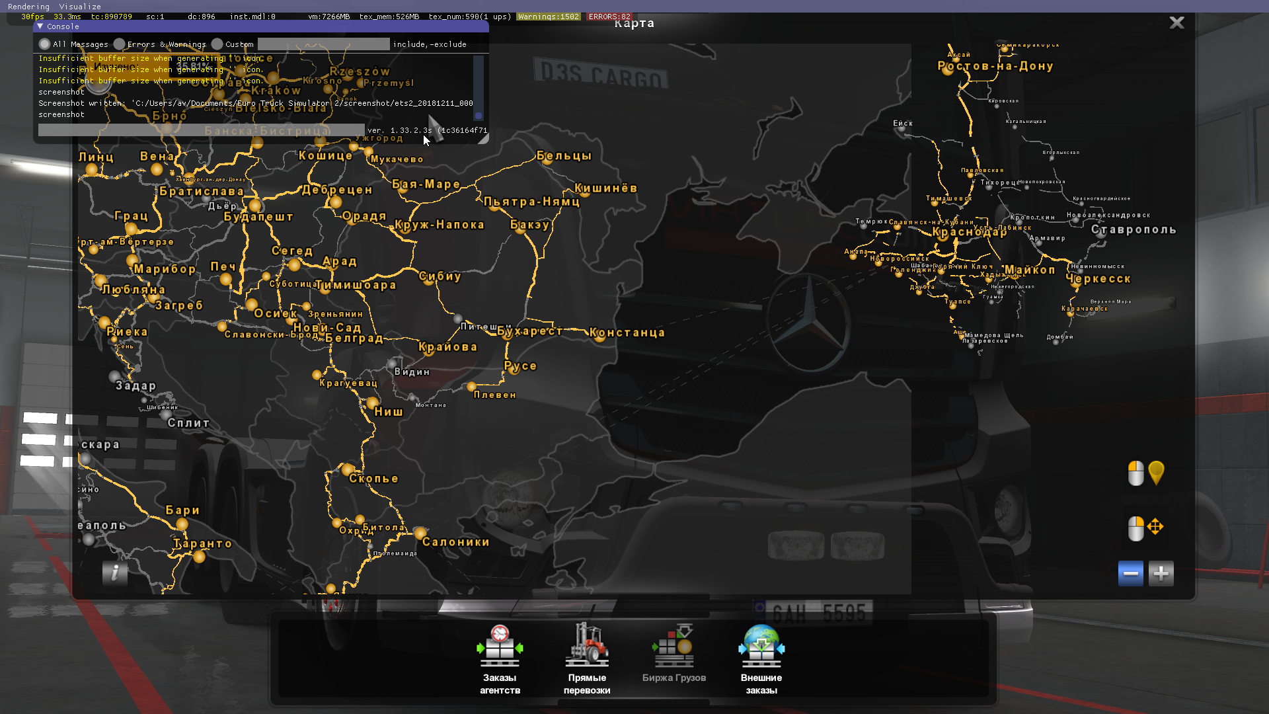1269x714 pixels.
Task: Select Констанца city marker
Action: [x=599, y=335]
